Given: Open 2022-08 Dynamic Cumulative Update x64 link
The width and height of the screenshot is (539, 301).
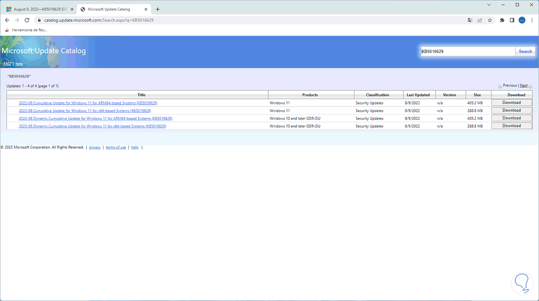Looking at the screenshot, I should pos(93,126).
